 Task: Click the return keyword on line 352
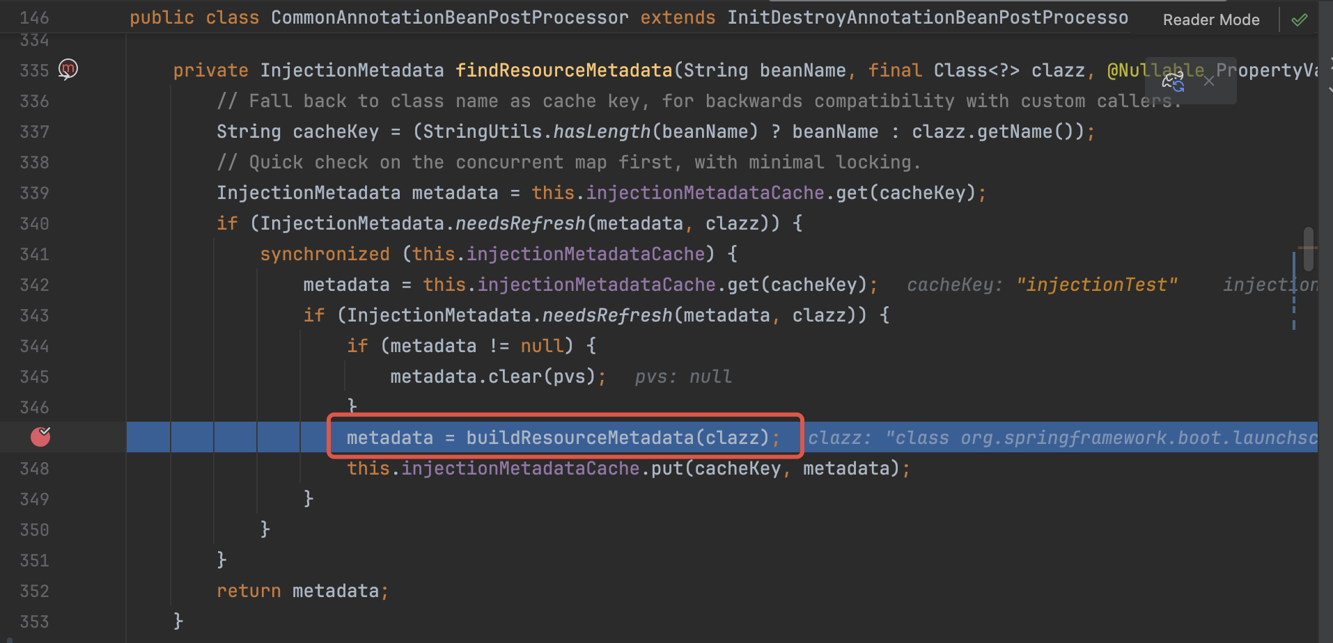click(x=249, y=591)
